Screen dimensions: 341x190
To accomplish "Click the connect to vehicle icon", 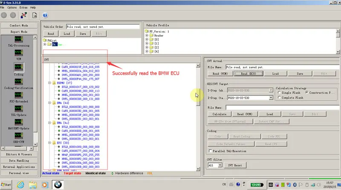I will pos(24,15).
